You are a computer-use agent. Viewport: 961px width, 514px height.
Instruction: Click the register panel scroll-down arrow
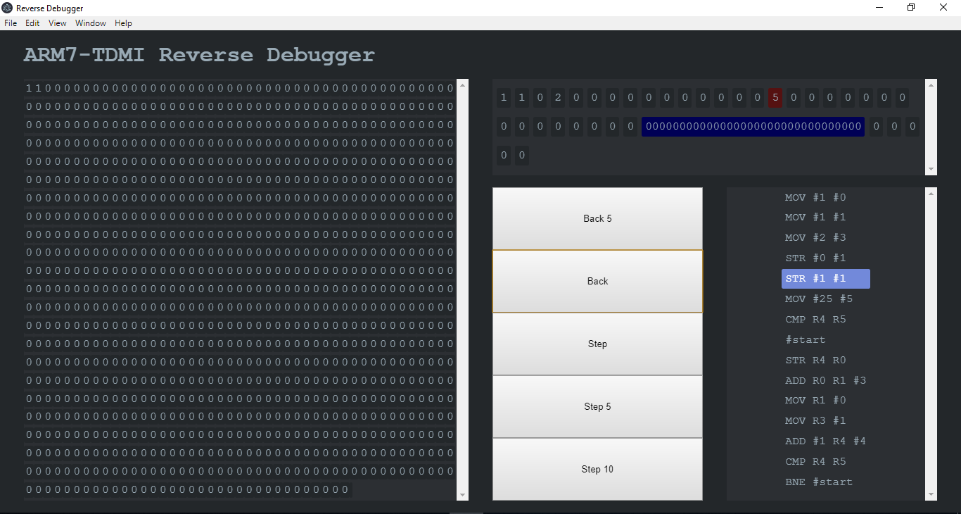931,170
